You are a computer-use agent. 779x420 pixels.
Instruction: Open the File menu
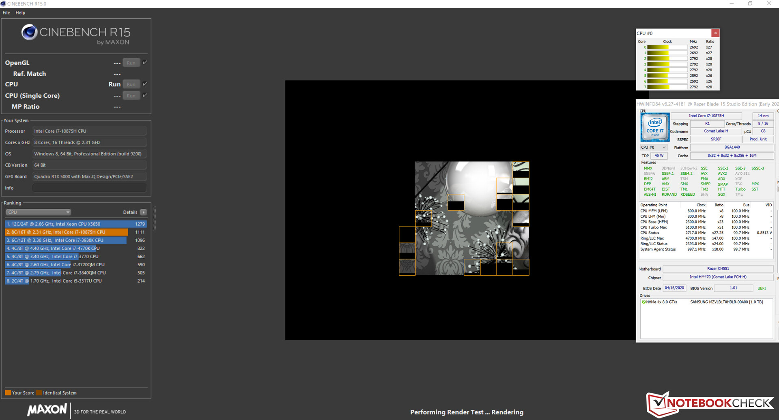(x=6, y=13)
